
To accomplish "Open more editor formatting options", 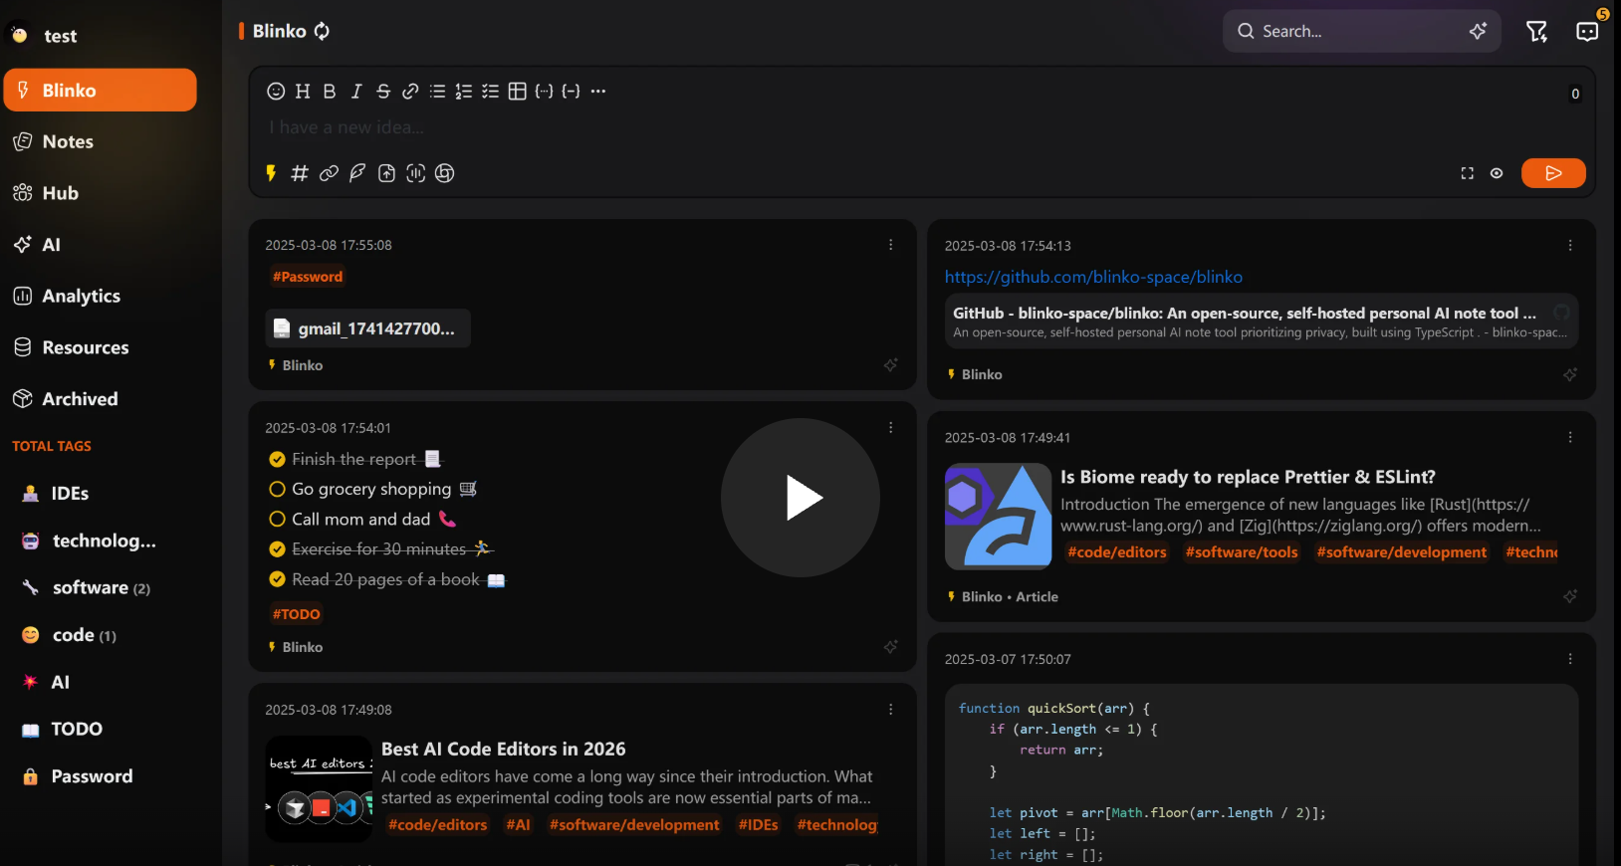I will tap(598, 92).
